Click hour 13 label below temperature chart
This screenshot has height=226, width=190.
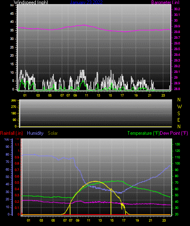click(x=100, y=220)
